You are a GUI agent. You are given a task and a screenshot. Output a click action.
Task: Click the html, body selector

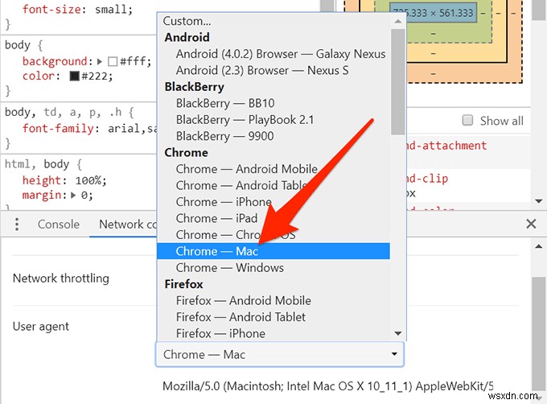[37, 164]
